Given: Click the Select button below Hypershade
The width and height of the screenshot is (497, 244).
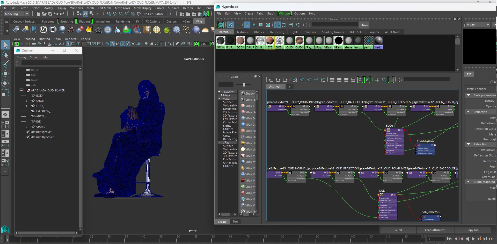Looking at the screenshot, I should 398,230.
